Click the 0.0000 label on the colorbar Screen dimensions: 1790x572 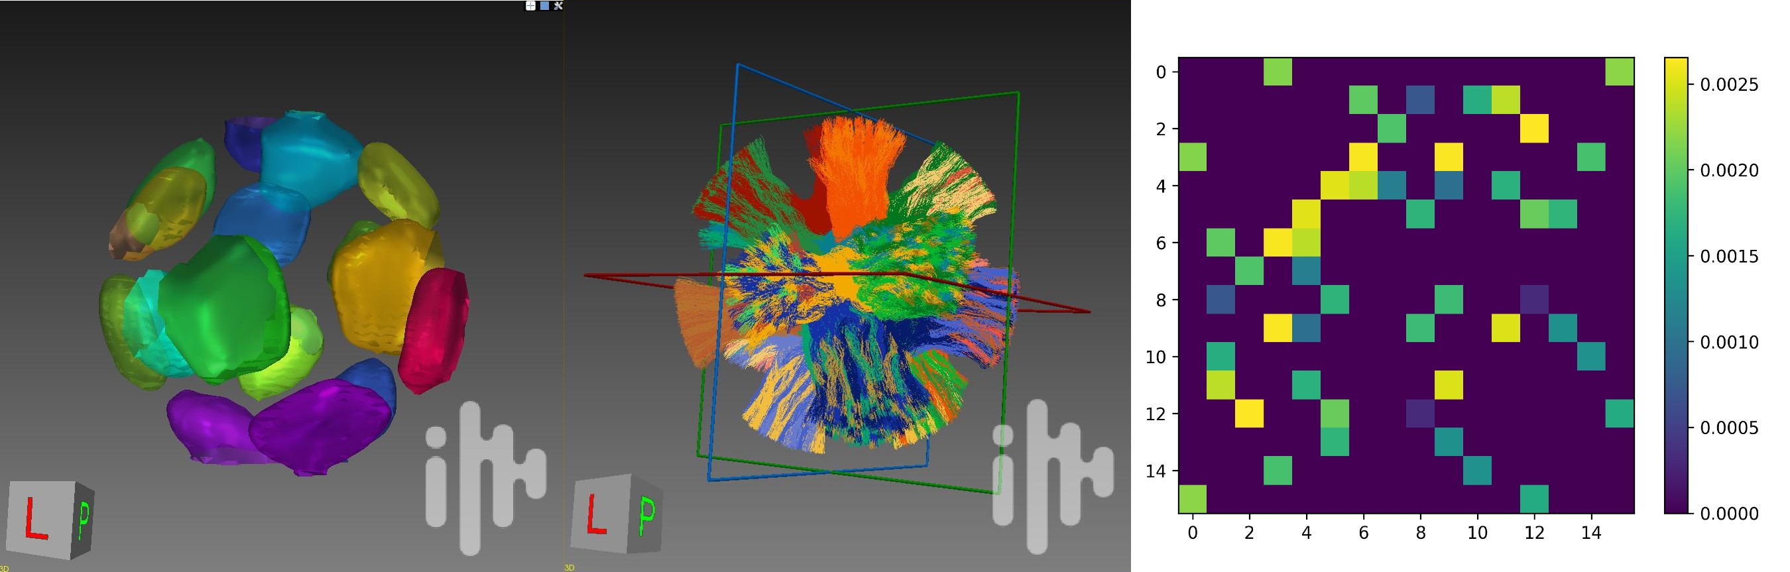click(x=1729, y=514)
